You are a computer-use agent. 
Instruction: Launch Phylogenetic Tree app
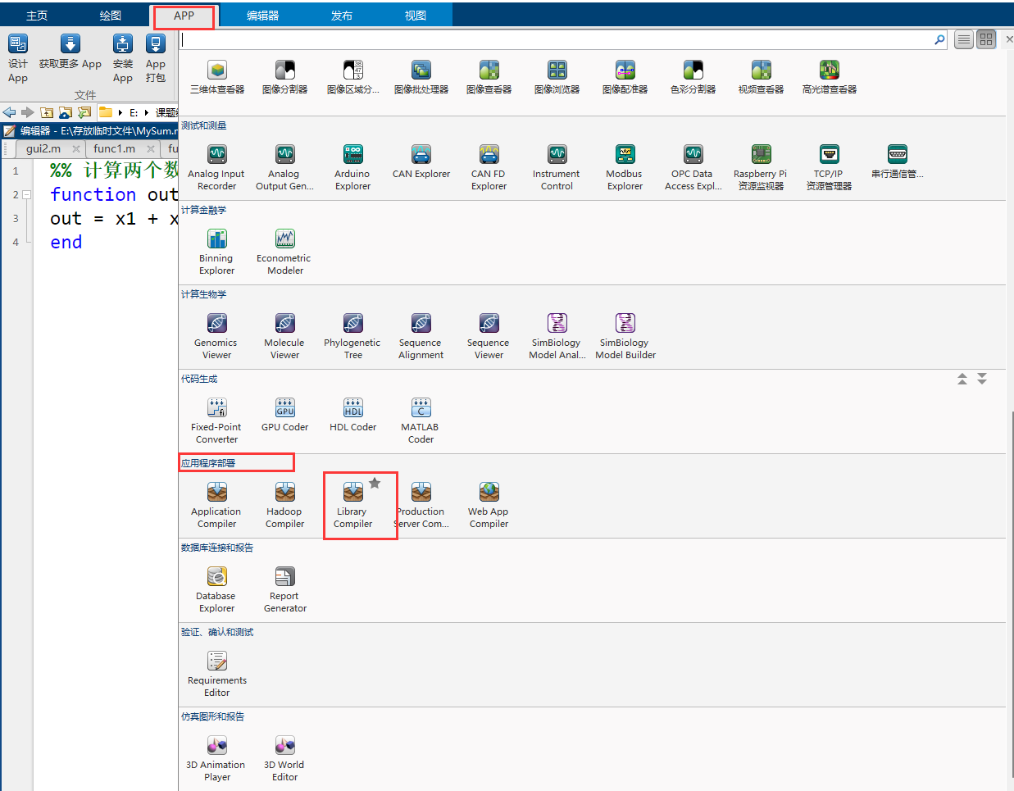(x=352, y=336)
